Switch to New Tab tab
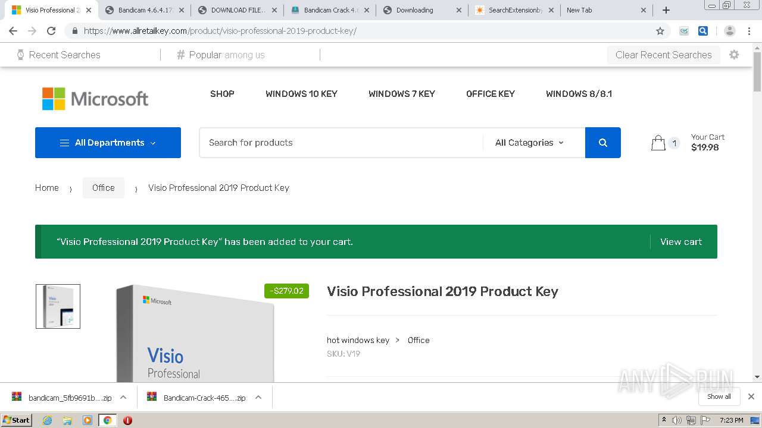The height and width of the screenshot is (428, 762). [x=606, y=10]
